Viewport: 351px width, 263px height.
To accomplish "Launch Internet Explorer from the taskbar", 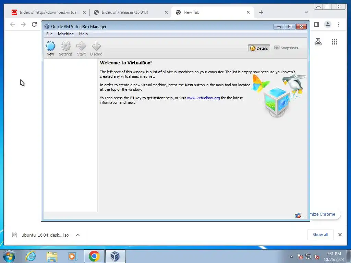I will pyautogui.click(x=31, y=256).
